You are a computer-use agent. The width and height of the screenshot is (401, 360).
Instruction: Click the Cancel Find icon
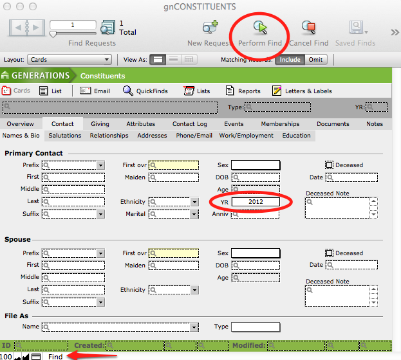[x=308, y=28]
